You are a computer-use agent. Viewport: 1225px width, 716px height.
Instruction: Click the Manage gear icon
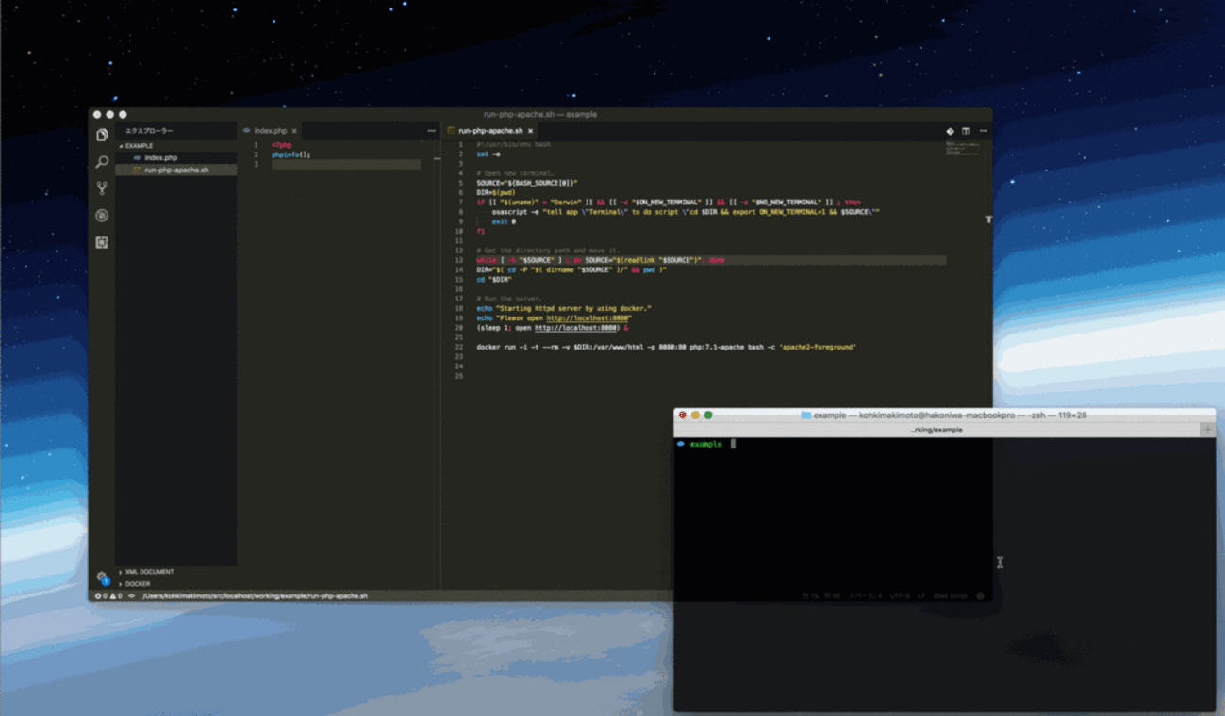pyautogui.click(x=102, y=578)
